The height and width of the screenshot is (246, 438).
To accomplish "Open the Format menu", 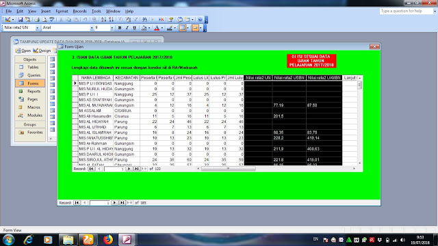I will point(62,11).
